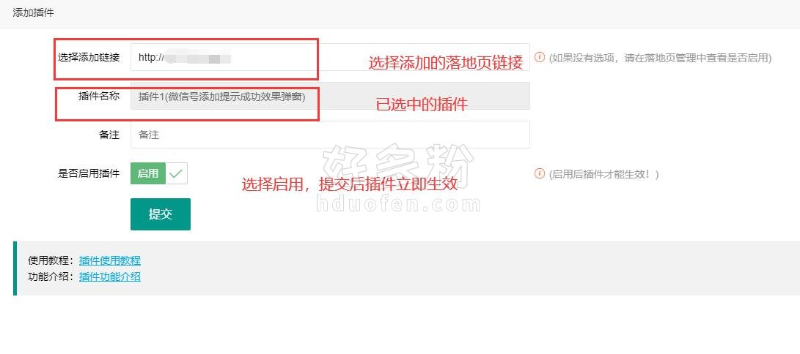Click the 插件名称 label
Screen dimensions: 800x354
(x=99, y=96)
